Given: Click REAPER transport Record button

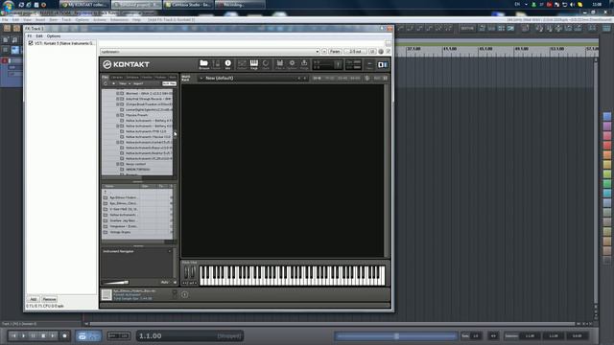Looking at the screenshot, I should [x=64, y=335].
